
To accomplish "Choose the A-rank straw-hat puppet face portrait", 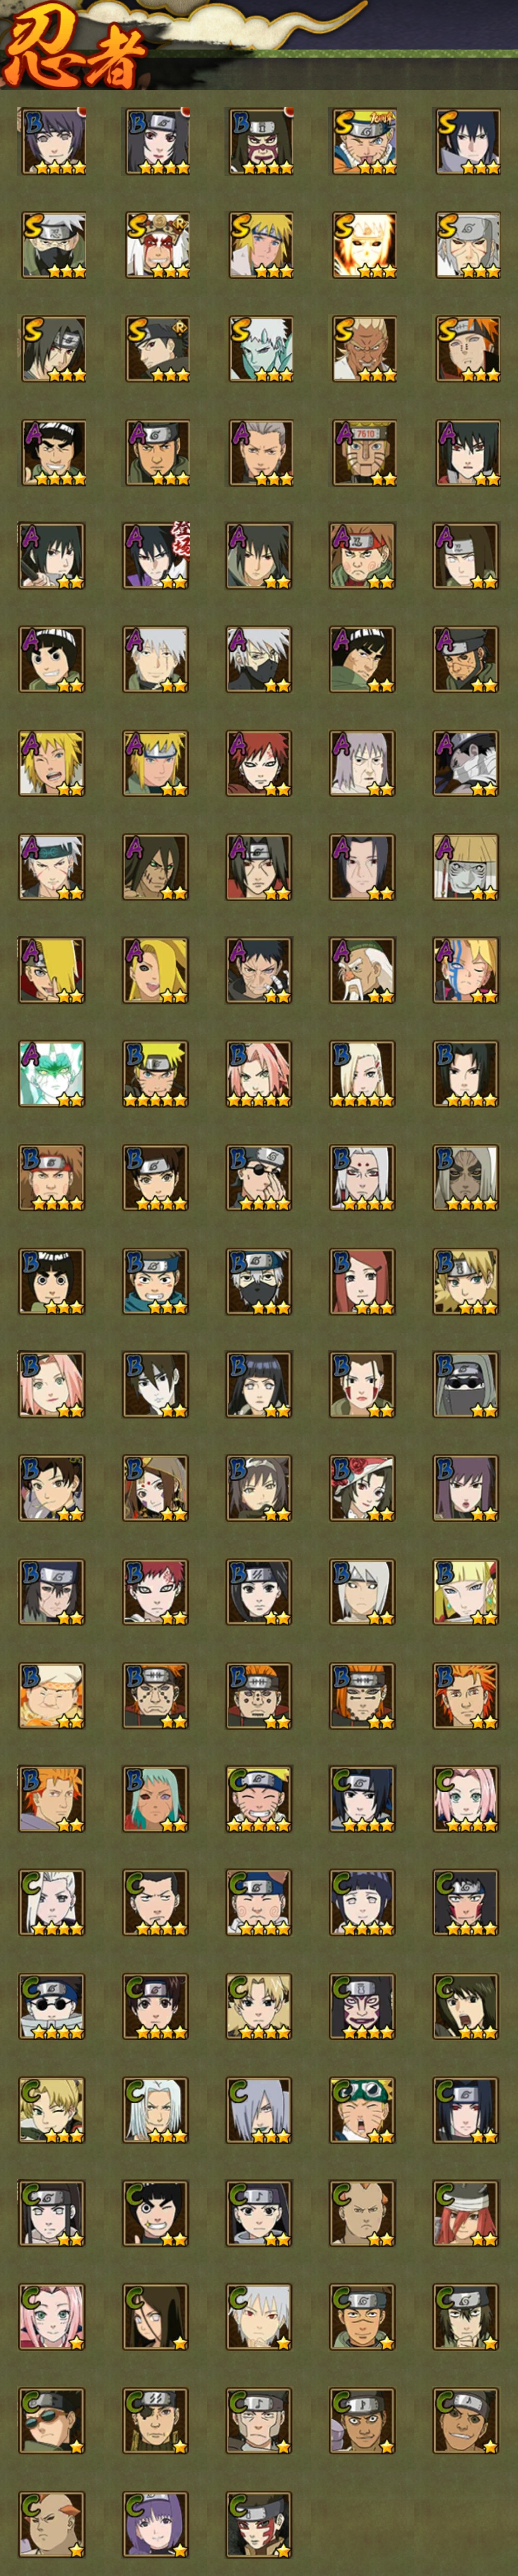I will pyautogui.click(x=466, y=867).
